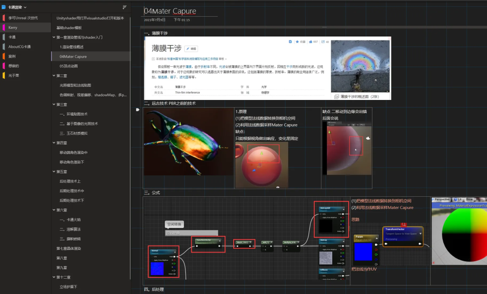Click the thumbs-up like icon showing 607

click(310, 41)
